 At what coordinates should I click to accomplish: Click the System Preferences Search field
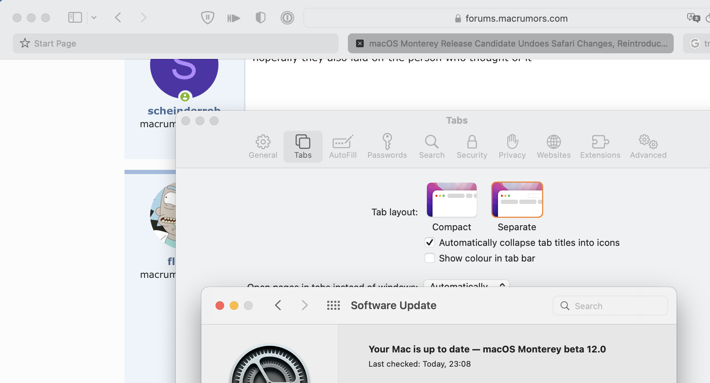click(610, 306)
